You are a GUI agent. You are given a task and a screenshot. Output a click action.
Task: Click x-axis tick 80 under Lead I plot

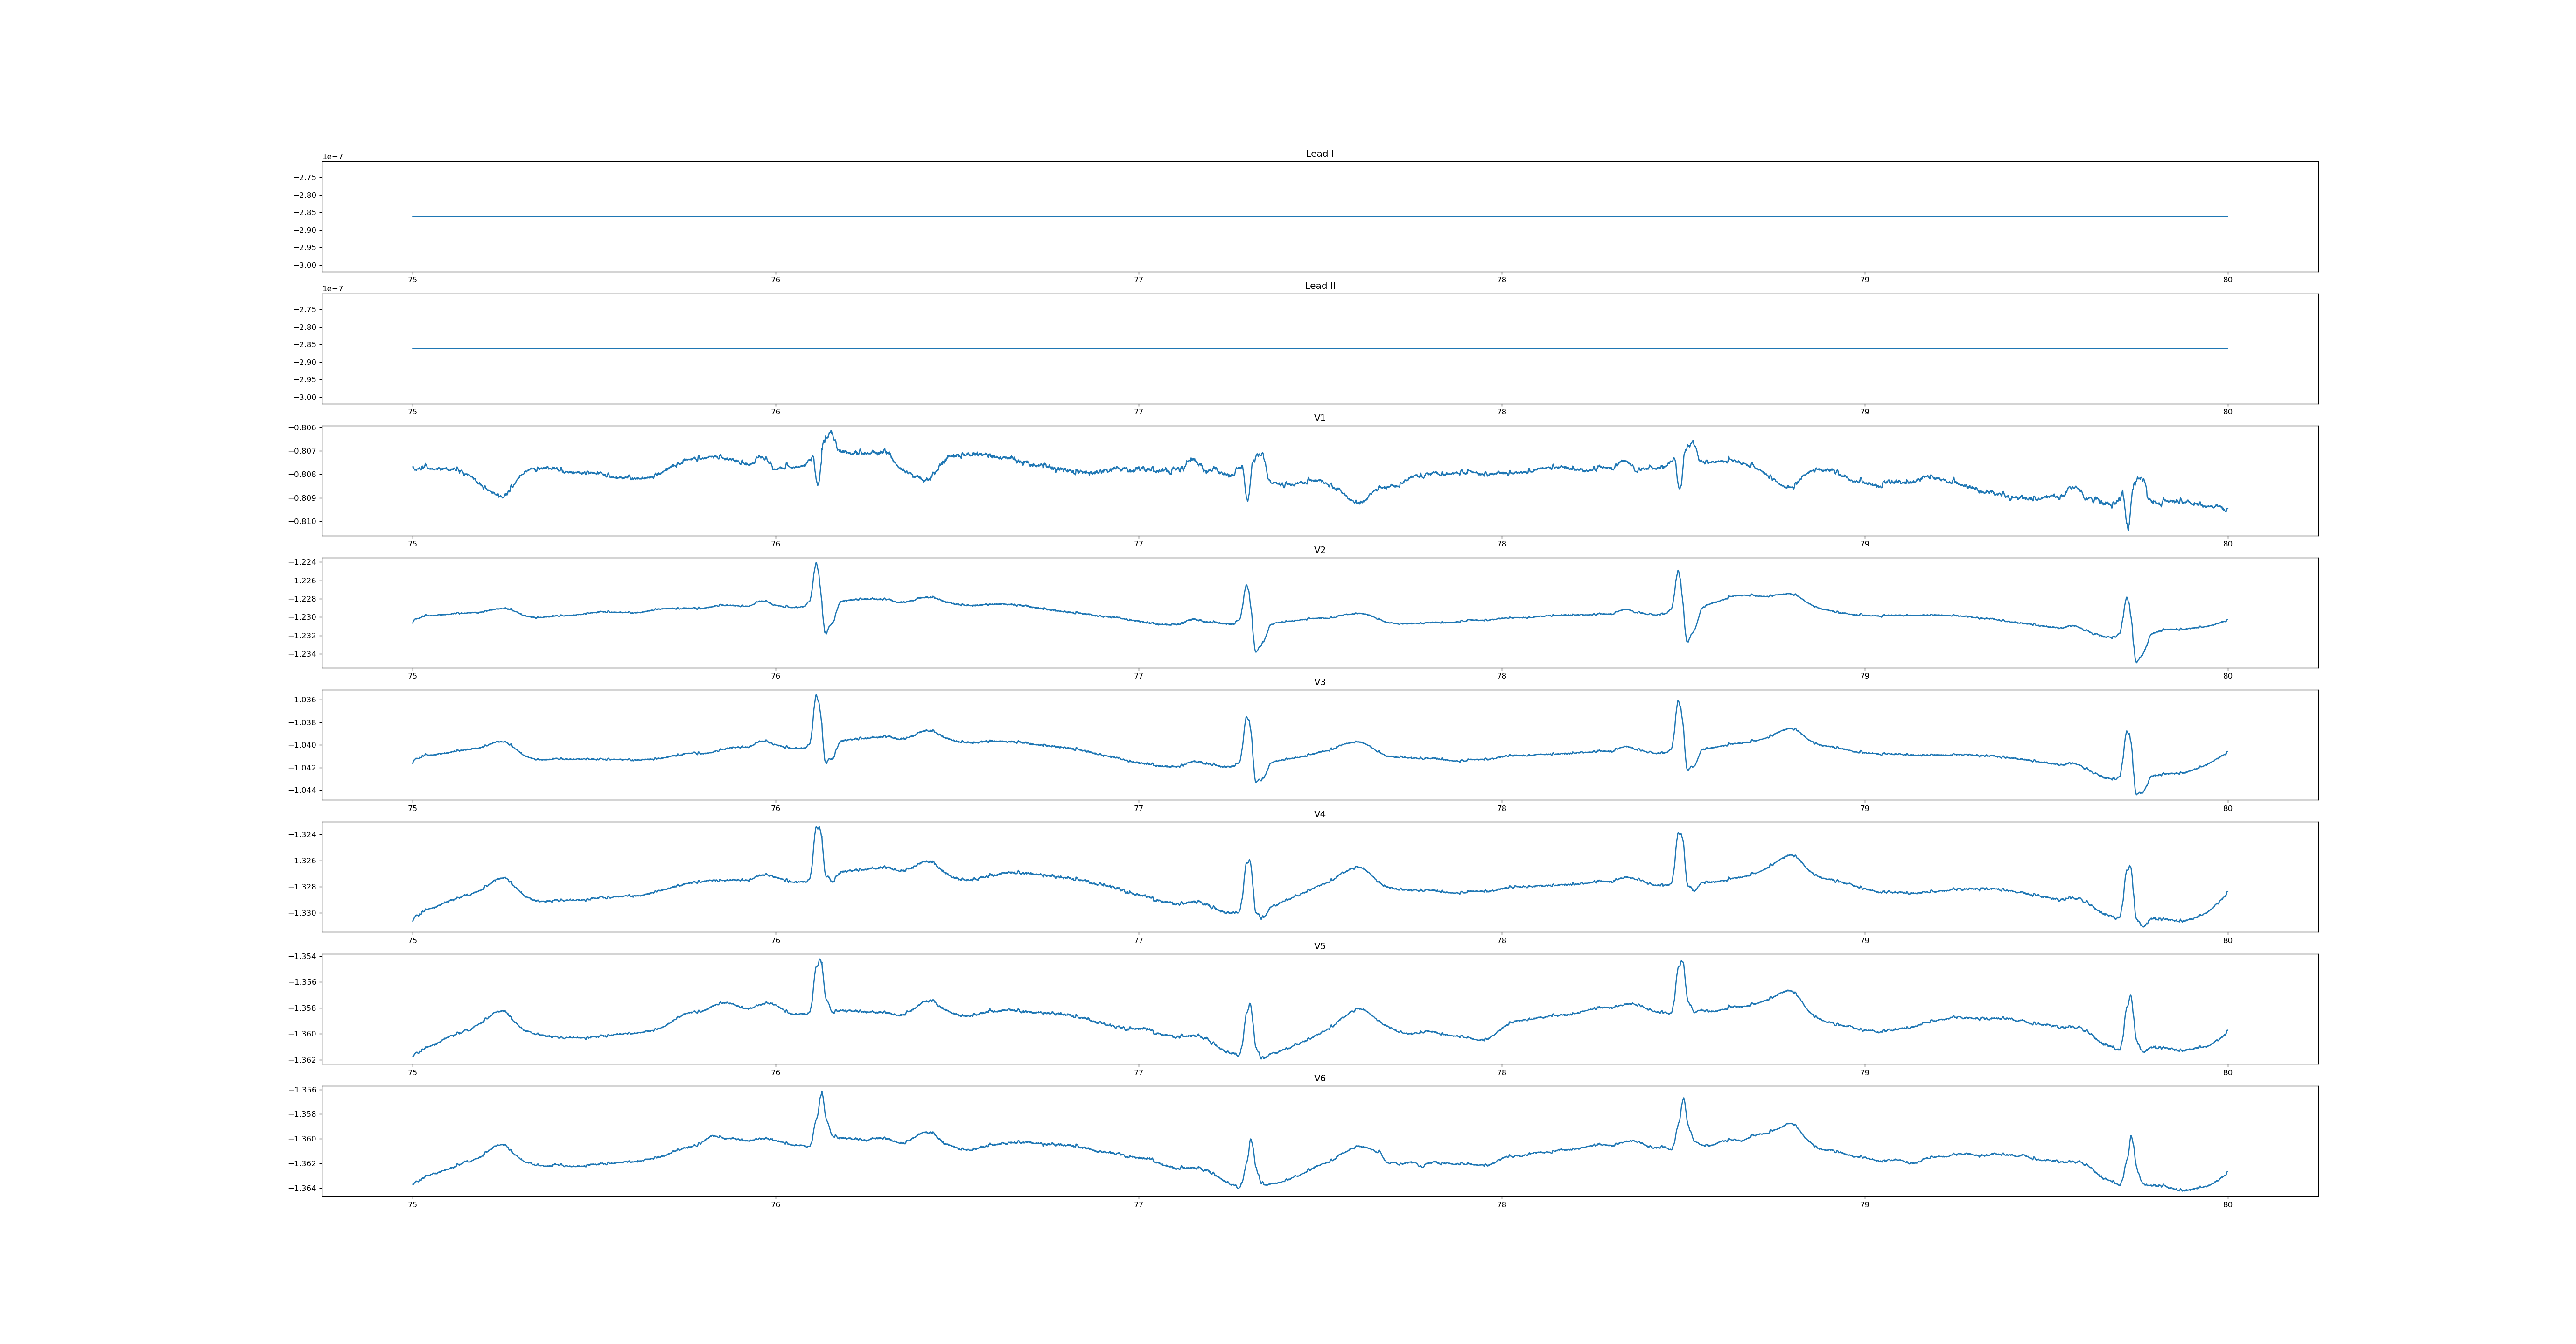(2227, 280)
